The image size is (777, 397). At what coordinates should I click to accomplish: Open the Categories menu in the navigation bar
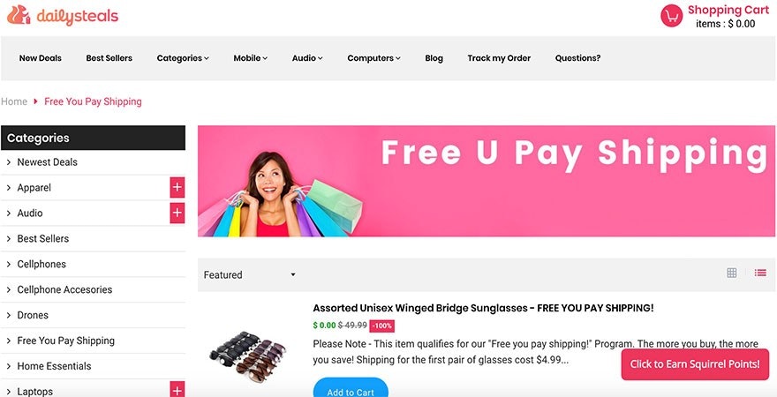coord(183,58)
